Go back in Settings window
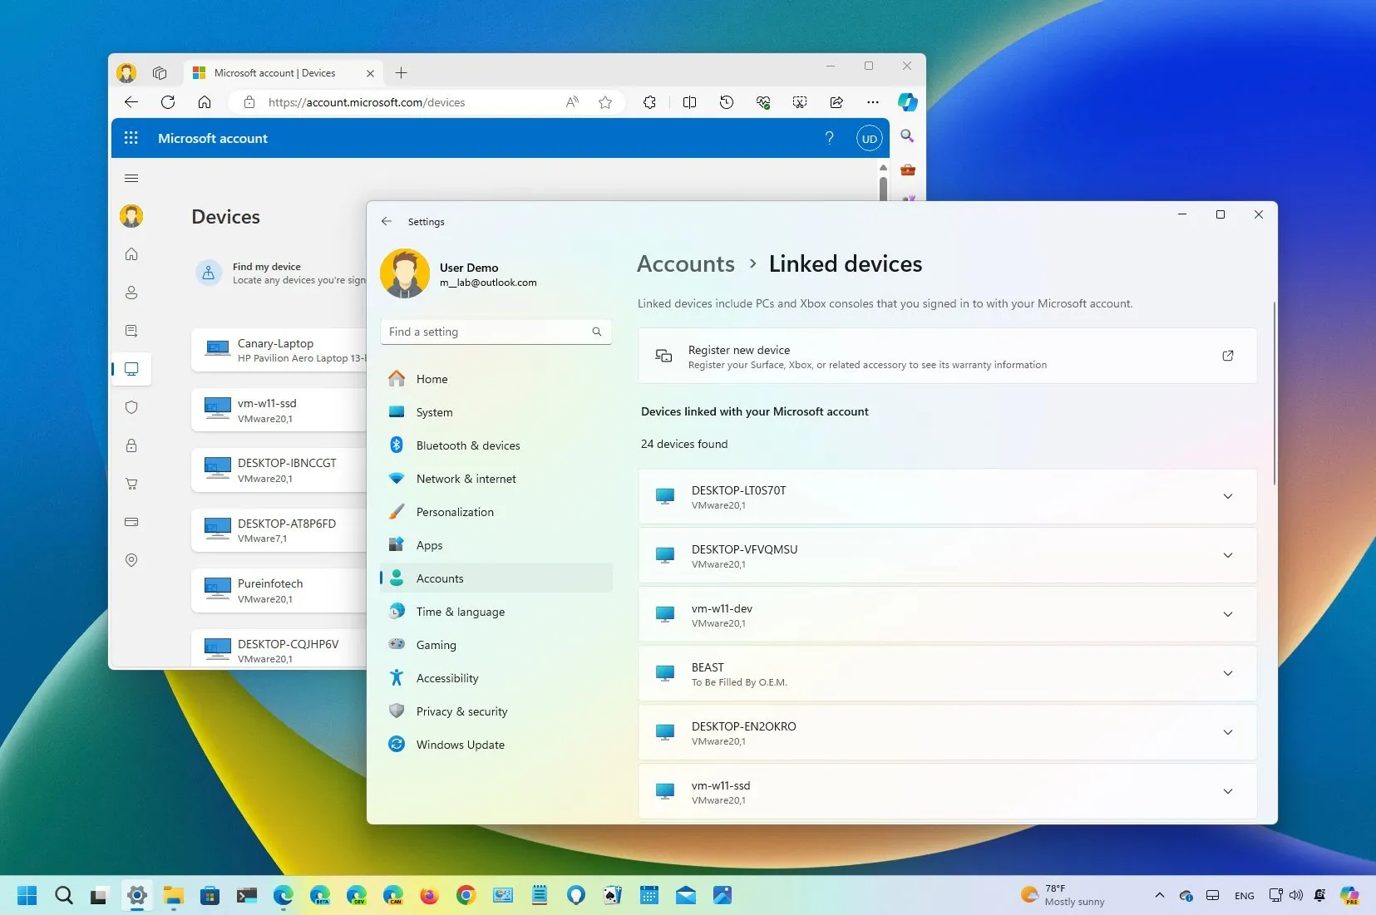The height and width of the screenshot is (915, 1376). [x=387, y=222]
